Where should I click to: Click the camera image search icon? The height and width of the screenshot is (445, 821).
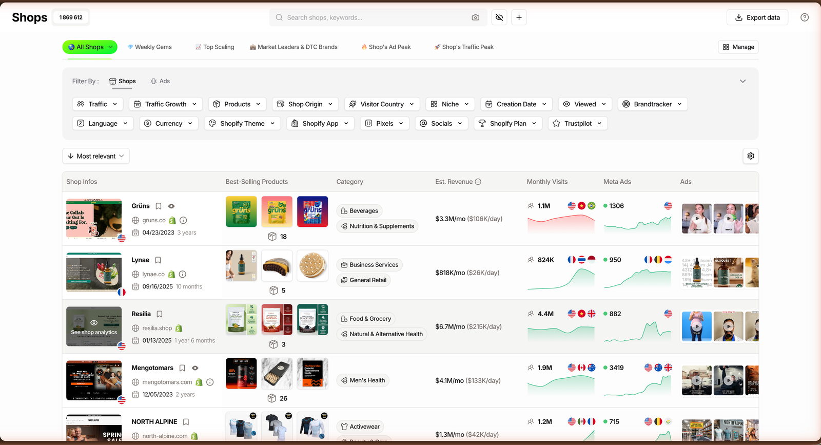(x=476, y=17)
